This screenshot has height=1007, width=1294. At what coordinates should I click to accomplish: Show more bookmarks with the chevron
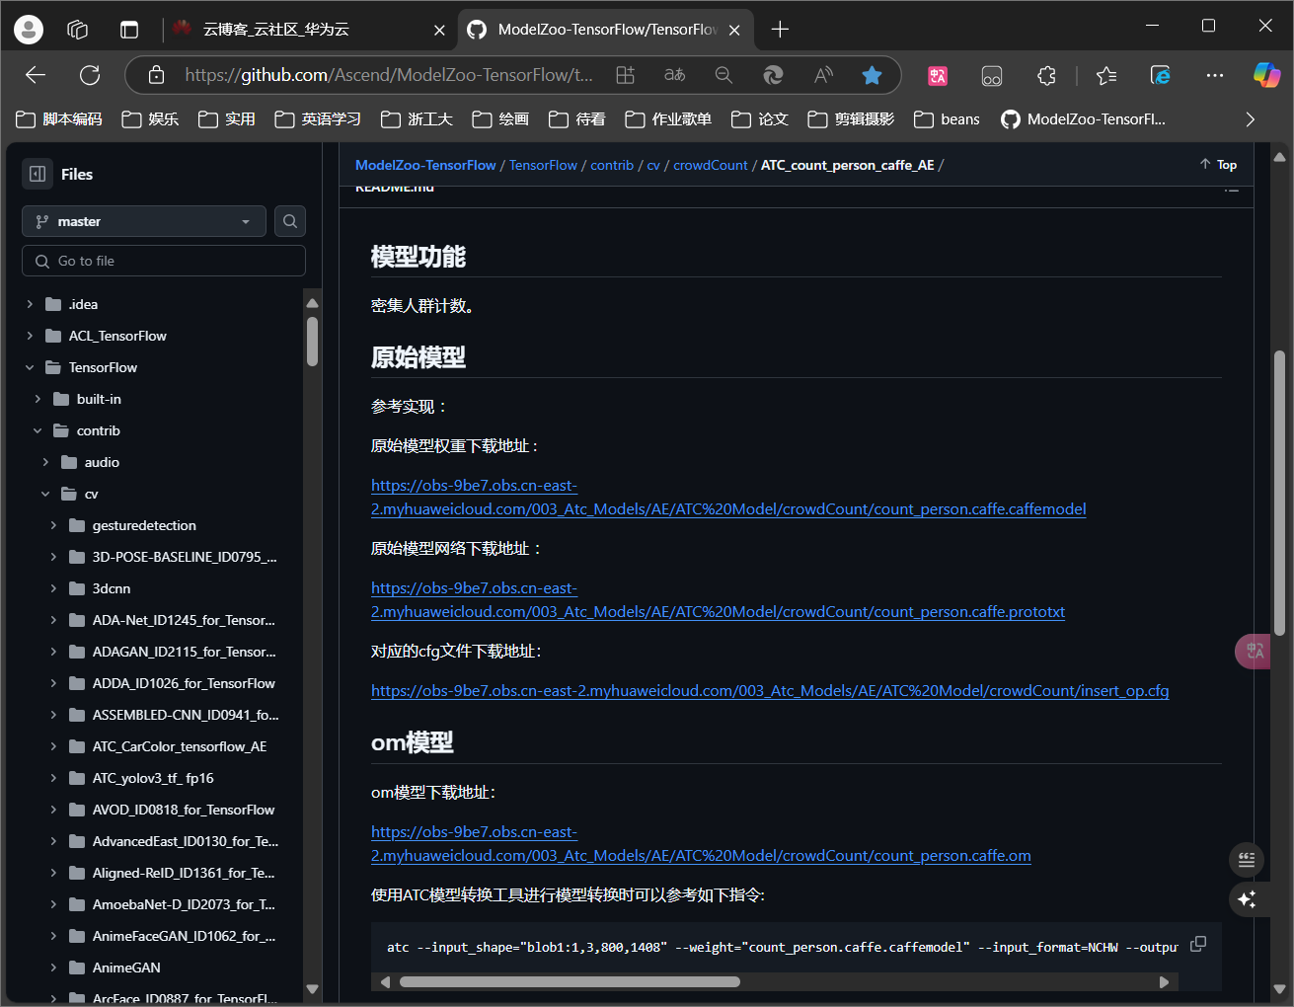(1251, 119)
